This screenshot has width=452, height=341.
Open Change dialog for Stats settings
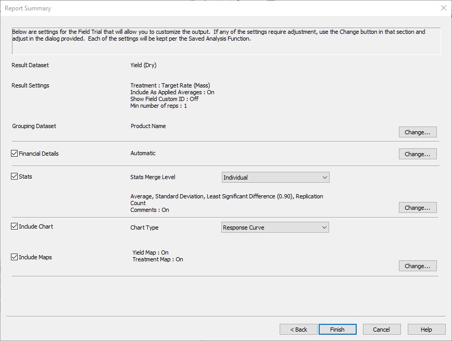[x=417, y=208]
